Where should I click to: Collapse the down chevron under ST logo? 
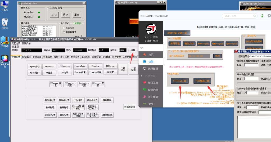point(142,48)
